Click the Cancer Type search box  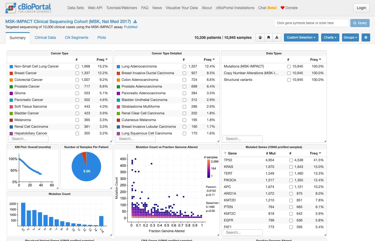click(28, 139)
